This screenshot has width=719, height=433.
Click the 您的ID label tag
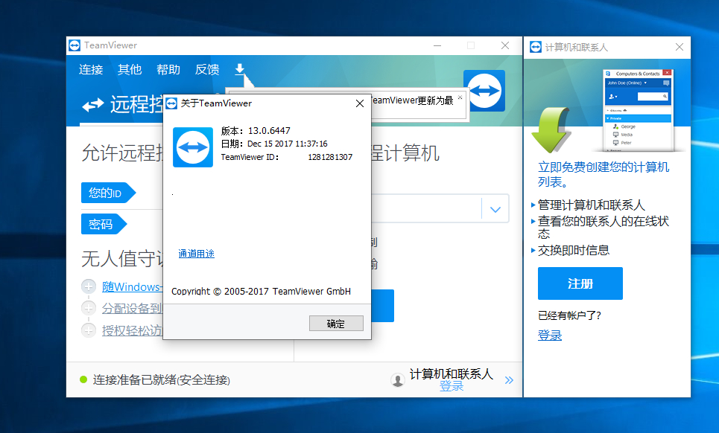click(108, 193)
